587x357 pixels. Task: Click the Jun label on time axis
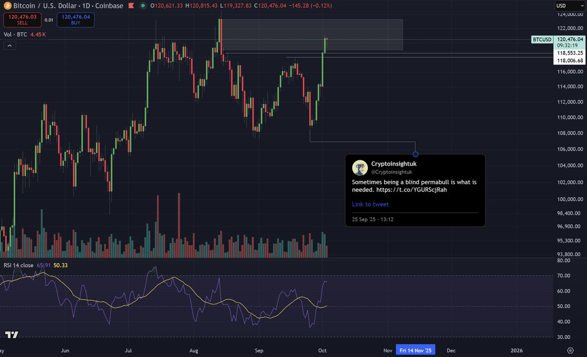(65, 350)
